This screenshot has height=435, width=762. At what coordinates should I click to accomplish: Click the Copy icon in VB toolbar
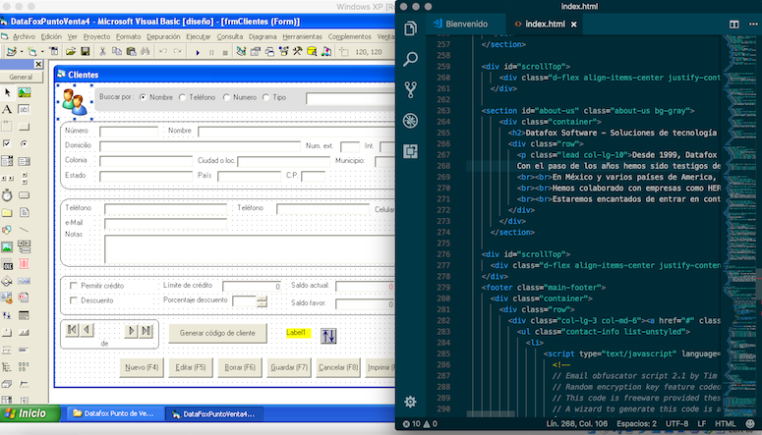(117, 51)
